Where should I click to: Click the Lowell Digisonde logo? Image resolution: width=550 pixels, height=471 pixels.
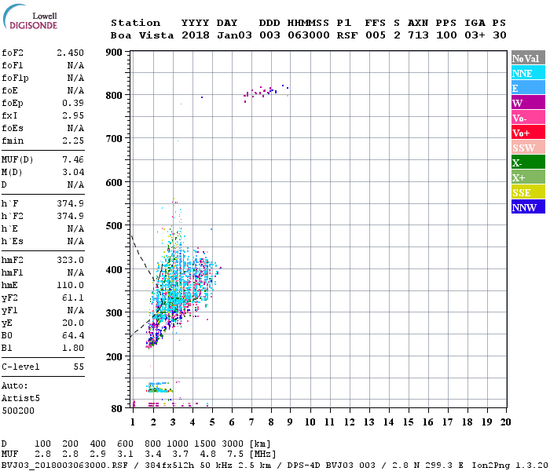click(x=30, y=16)
